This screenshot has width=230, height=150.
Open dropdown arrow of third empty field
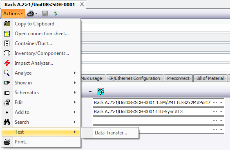coord(221,120)
